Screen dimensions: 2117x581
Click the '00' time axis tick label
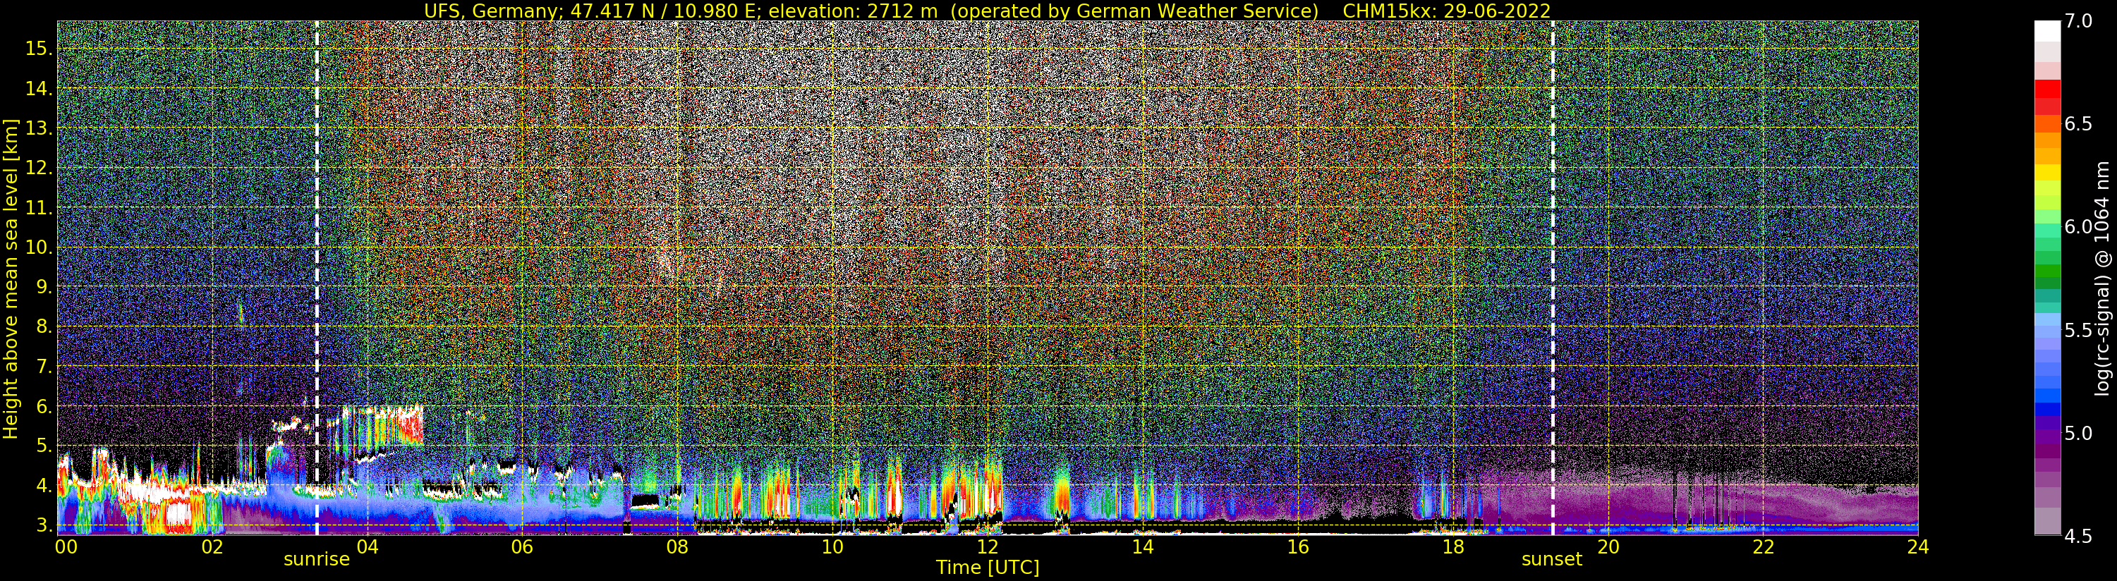(x=66, y=546)
